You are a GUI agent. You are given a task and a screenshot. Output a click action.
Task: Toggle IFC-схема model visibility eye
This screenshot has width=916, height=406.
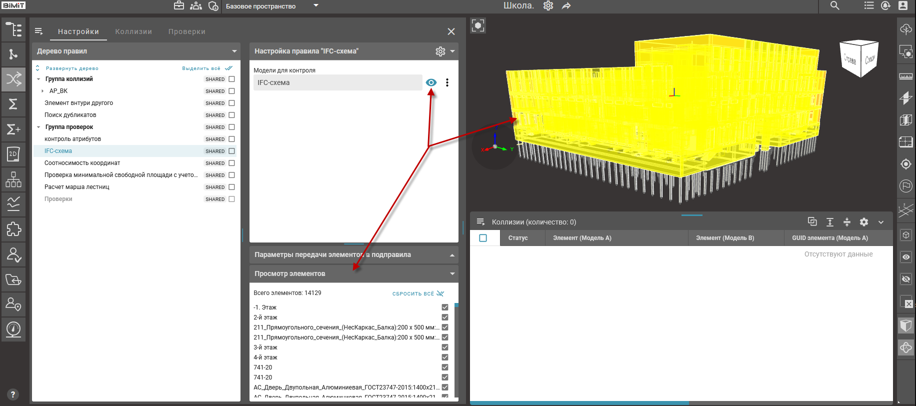[x=431, y=82]
